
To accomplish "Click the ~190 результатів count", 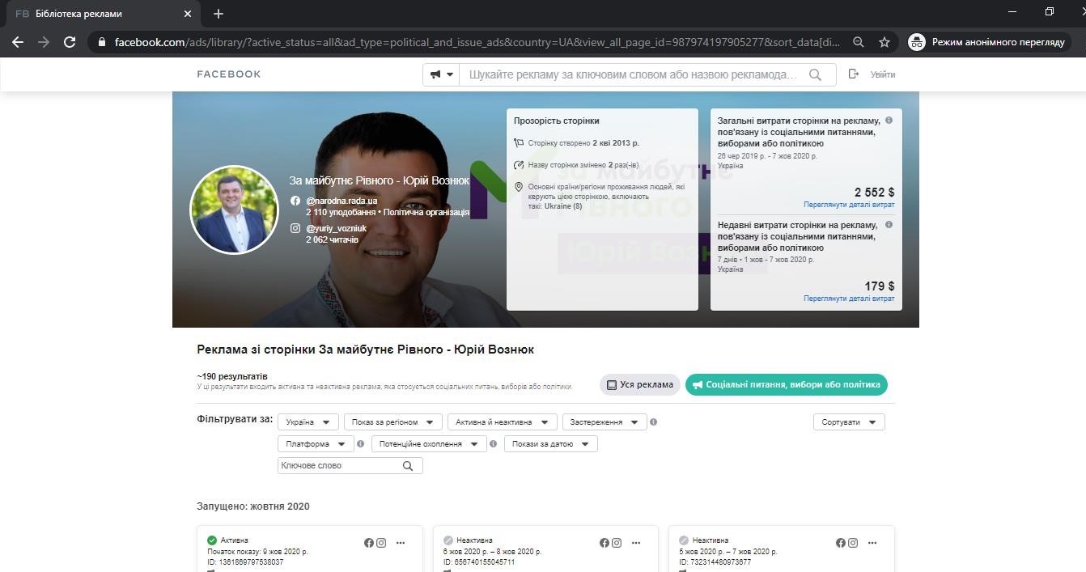I will tap(232, 376).
